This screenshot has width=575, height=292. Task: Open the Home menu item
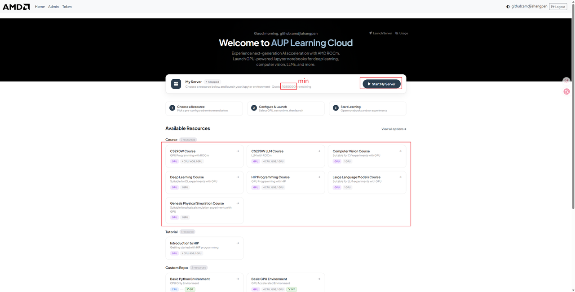pyautogui.click(x=40, y=7)
